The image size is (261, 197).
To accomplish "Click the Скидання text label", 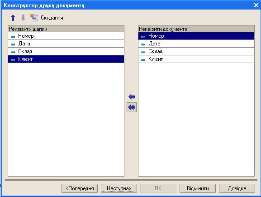I will point(52,18).
